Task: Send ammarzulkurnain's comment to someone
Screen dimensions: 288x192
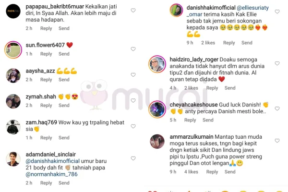Action: pyautogui.click(x=230, y=172)
